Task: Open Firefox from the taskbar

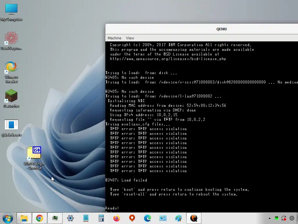Action: pos(116,218)
